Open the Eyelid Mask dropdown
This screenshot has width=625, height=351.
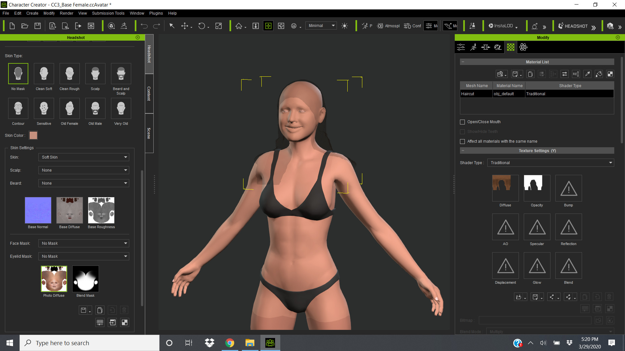point(84,256)
